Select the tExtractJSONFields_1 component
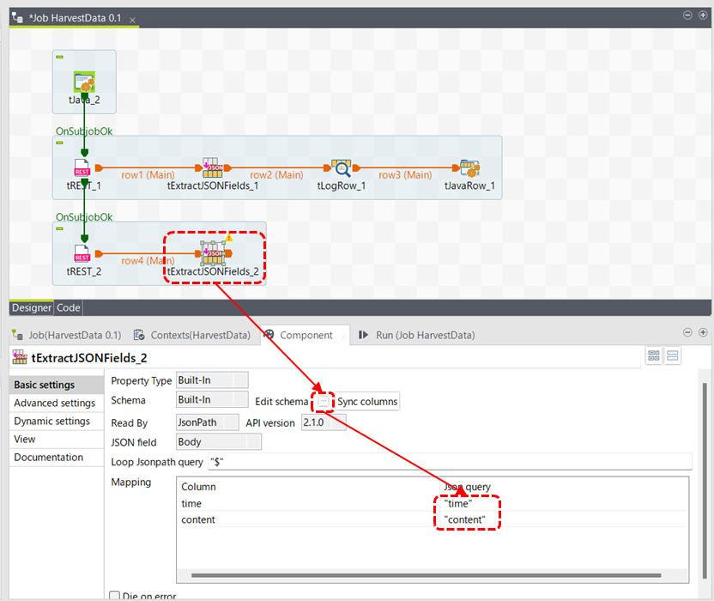Screen dimensions: 714x601 pyautogui.click(x=214, y=169)
